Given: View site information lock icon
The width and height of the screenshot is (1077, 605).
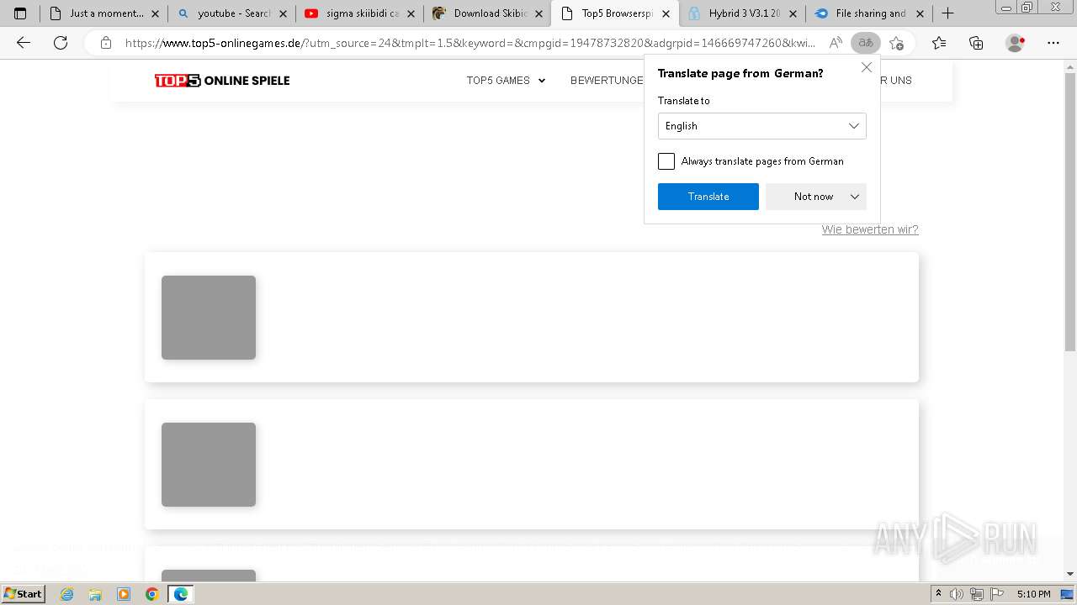Looking at the screenshot, I should click(x=105, y=43).
